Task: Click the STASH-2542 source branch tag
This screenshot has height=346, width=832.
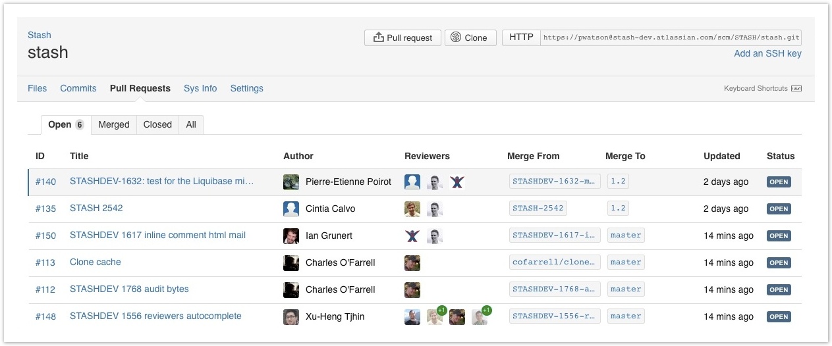Action: (538, 209)
